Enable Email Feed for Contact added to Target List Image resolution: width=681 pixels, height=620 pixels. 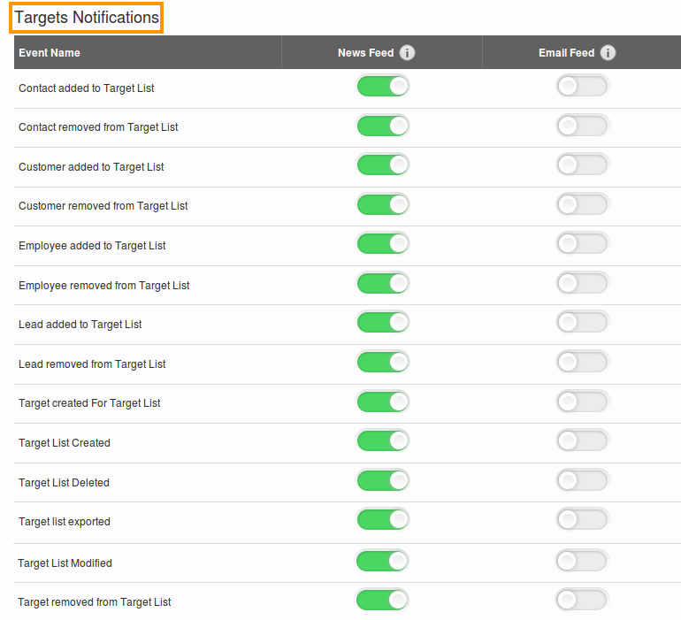583,87
